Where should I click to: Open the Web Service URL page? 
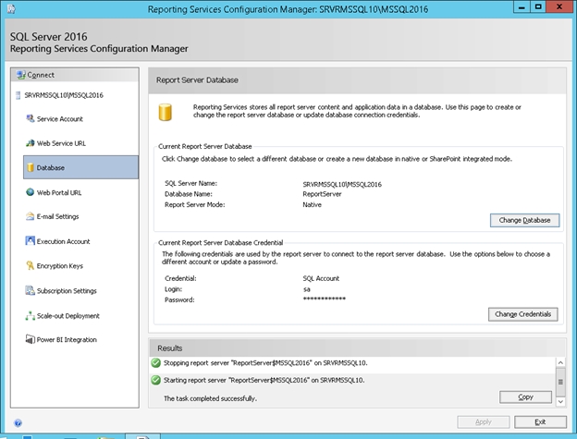pyautogui.click(x=61, y=143)
